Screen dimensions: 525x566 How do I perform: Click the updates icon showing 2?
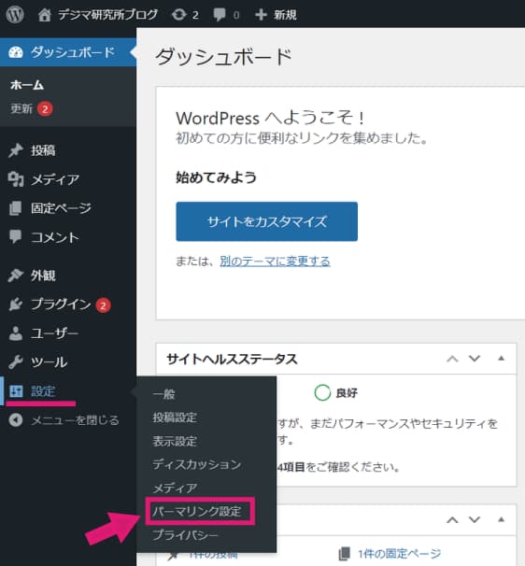(x=179, y=15)
